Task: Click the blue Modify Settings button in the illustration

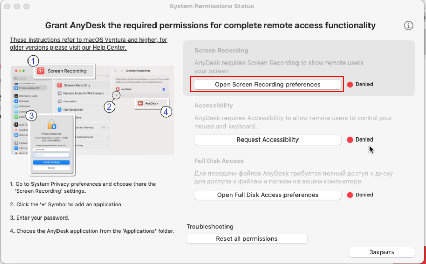Action: [x=51, y=162]
